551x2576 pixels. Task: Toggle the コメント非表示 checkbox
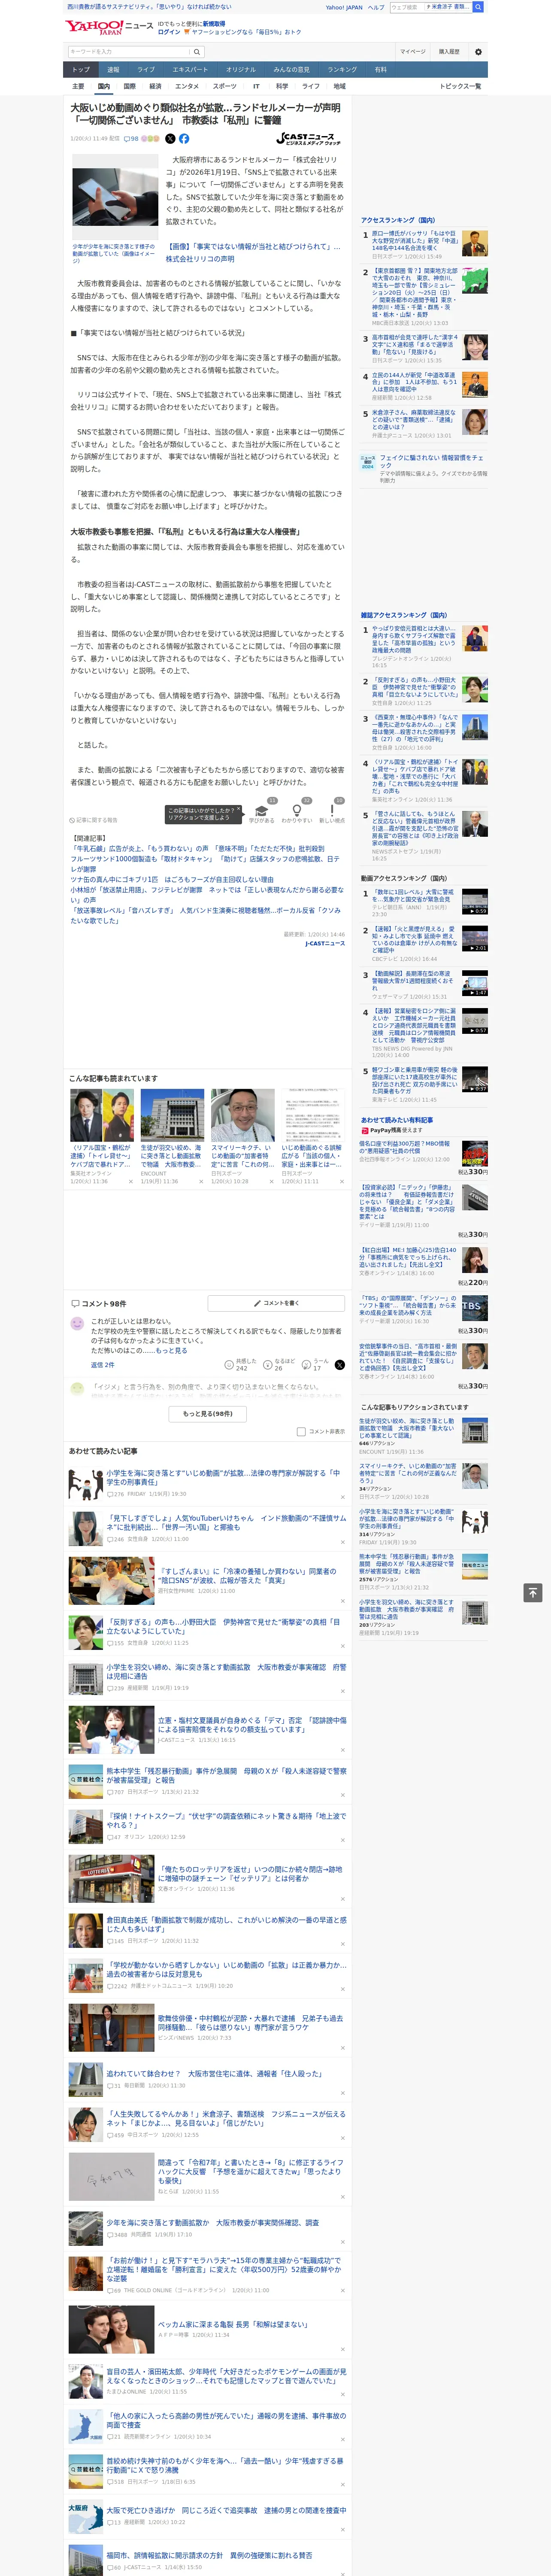click(x=301, y=1431)
